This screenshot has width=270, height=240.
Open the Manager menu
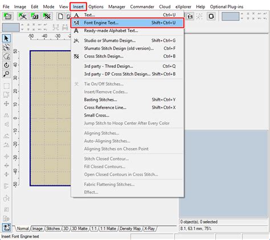coord(117,7)
